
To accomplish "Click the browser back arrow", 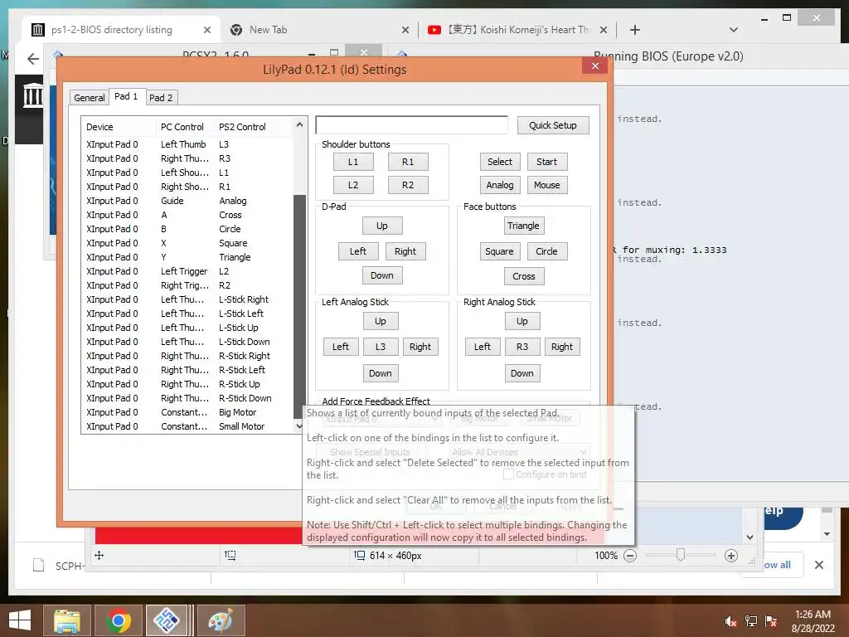I will tap(33, 59).
